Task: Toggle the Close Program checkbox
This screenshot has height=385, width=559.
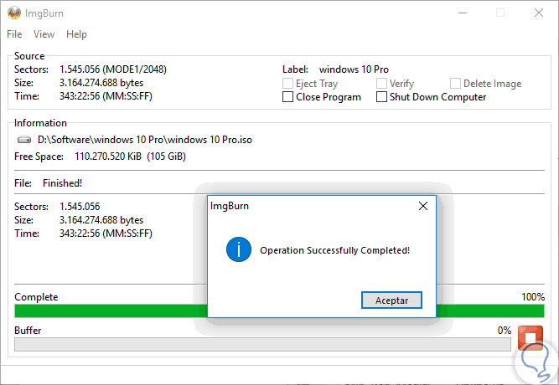Action: pos(287,97)
